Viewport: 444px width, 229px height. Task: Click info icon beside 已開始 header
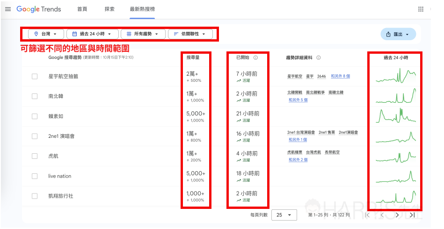point(255,57)
